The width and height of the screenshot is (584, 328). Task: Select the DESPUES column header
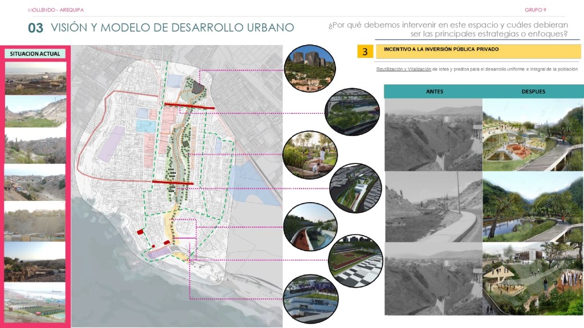click(533, 91)
